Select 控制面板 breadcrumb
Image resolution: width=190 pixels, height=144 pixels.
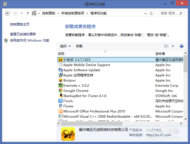tap(49, 13)
